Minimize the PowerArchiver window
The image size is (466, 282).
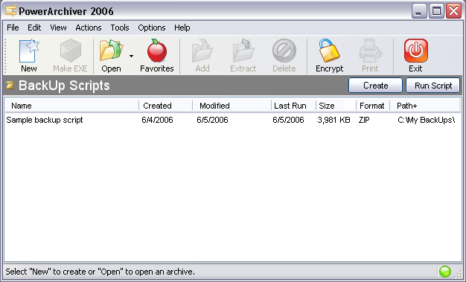click(419, 11)
